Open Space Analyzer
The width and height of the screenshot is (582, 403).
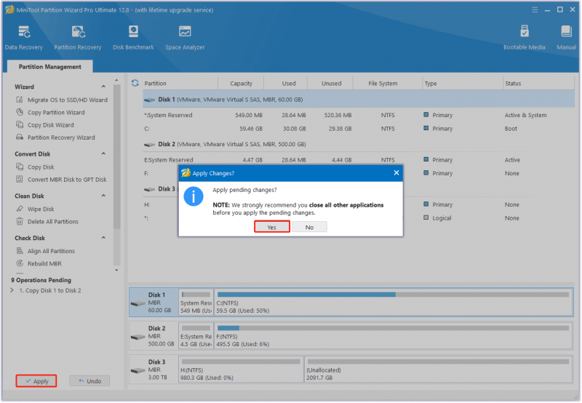pos(185,38)
